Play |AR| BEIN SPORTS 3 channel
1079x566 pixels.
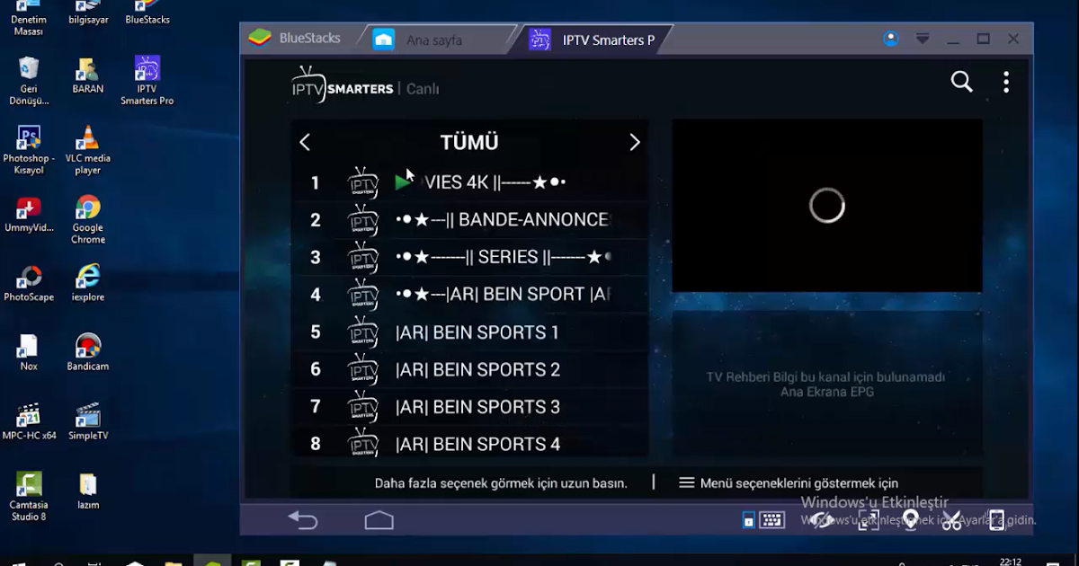tap(469, 407)
